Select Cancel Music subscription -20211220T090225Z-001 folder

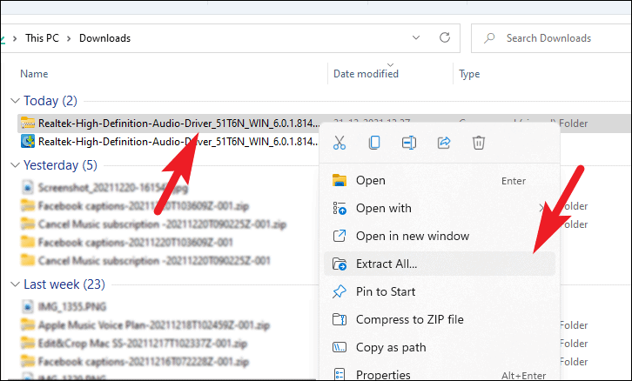(154, 261)
